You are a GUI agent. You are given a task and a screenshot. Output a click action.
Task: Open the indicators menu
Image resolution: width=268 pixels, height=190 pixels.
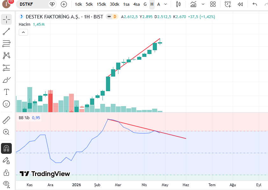(x=193, y=4)
